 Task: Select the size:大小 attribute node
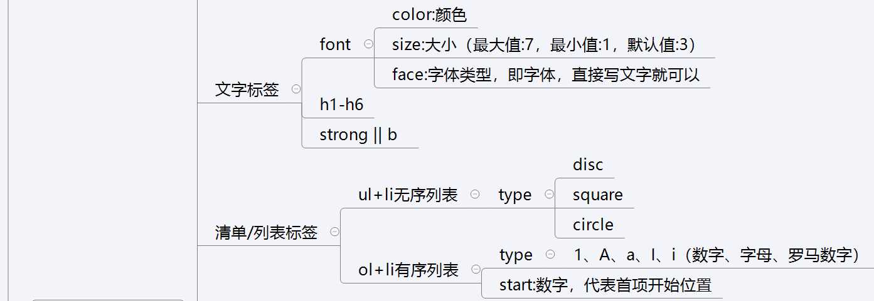pyautogui.click(x=543, y=44)
